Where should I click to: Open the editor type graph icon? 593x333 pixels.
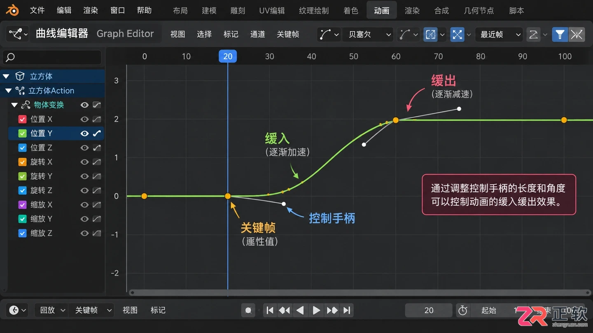(x=15, y=34)
